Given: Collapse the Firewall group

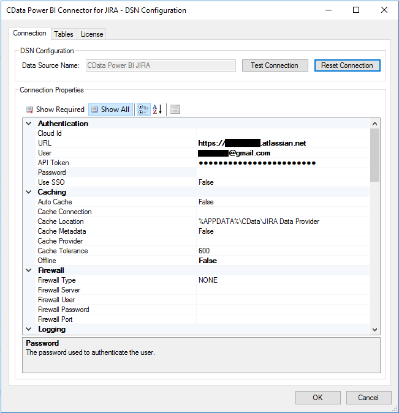Looking at the screenshot, I should pyautogui.click(x=29, y=270).
